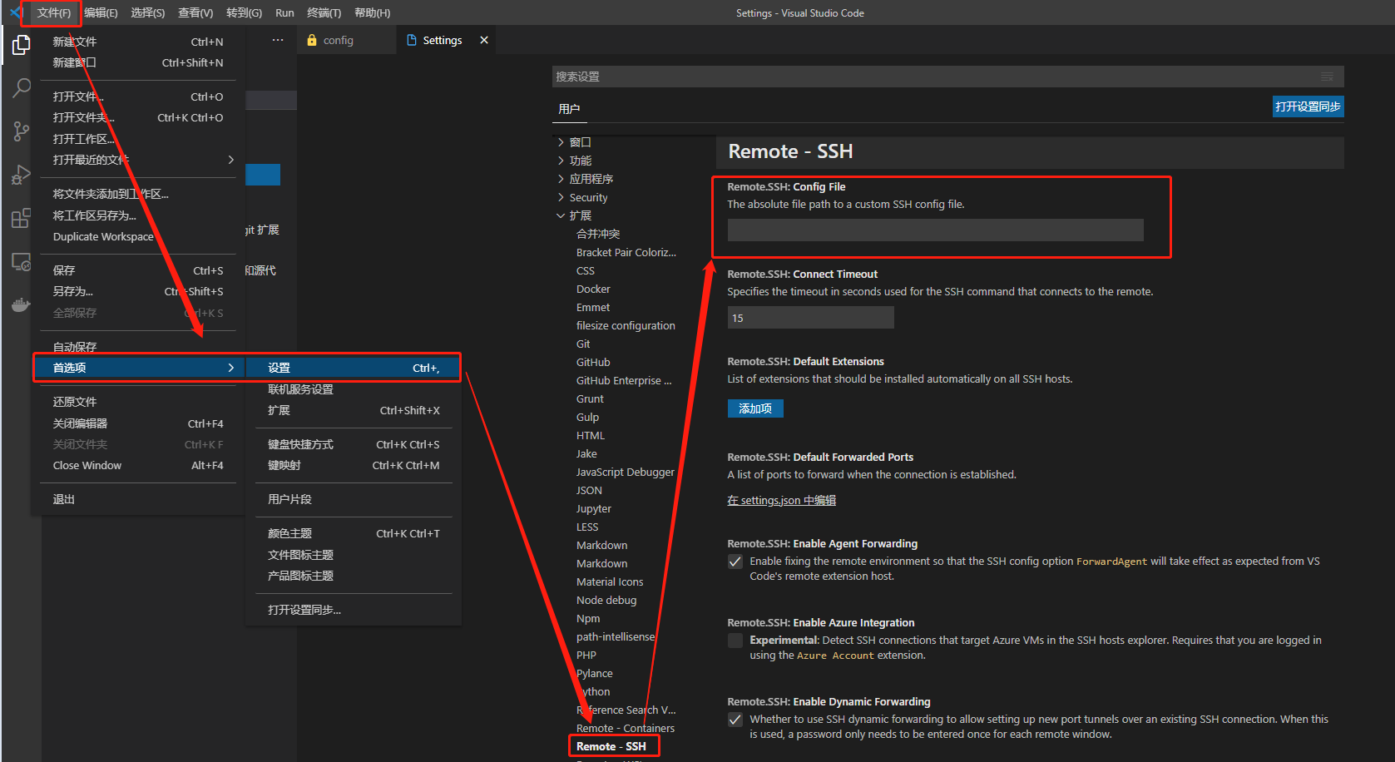Select 合并冲突 settings entry

[598, 234]
